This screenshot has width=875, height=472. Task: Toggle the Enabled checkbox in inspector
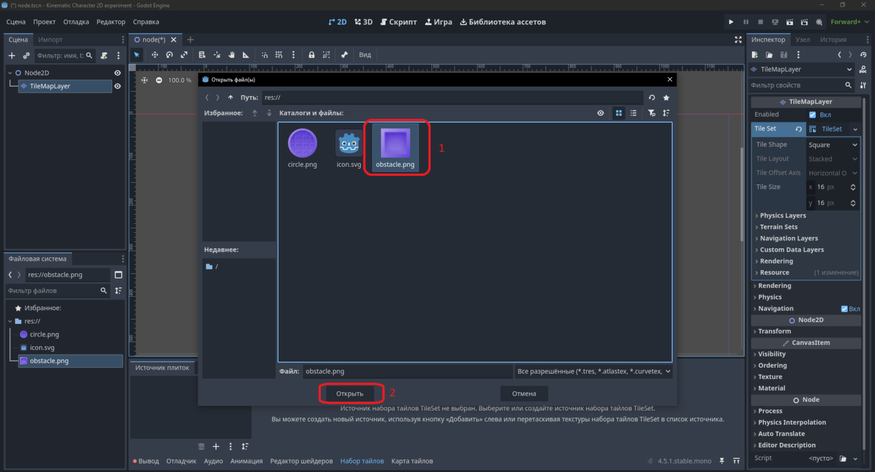click(x=812, y=115)
